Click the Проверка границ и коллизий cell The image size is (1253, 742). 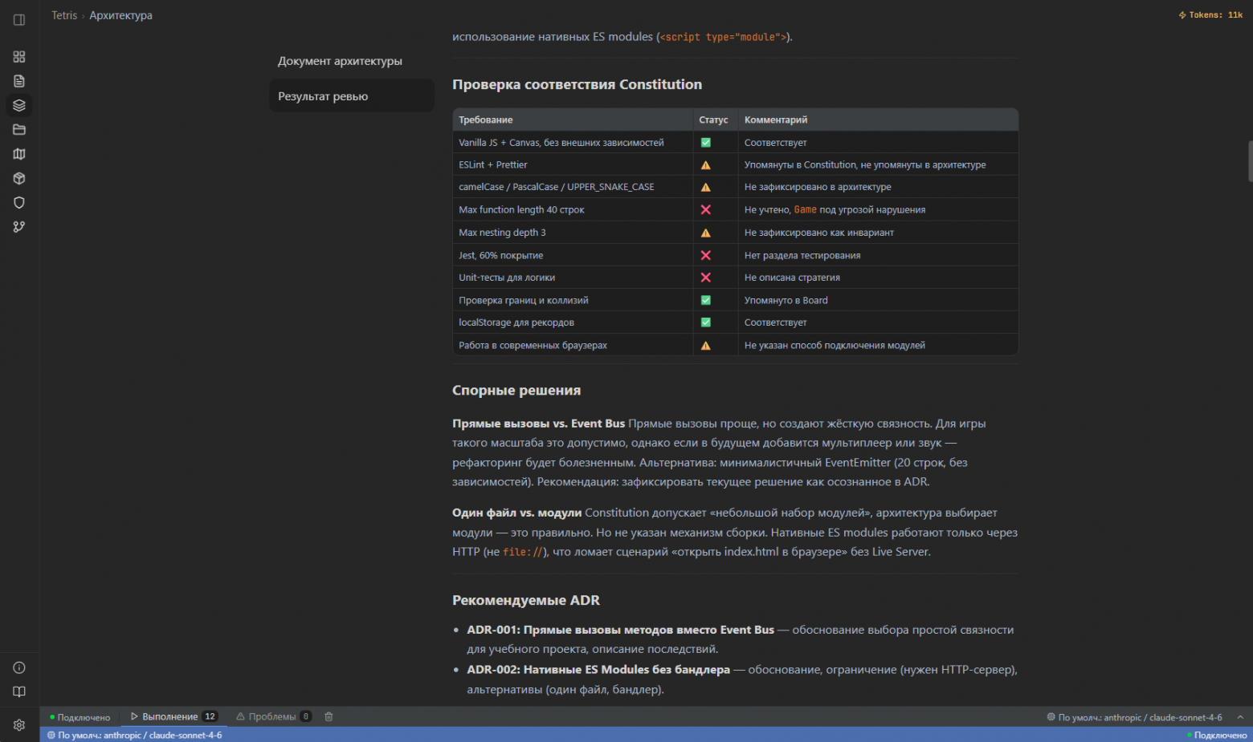(x=573, y=300)
